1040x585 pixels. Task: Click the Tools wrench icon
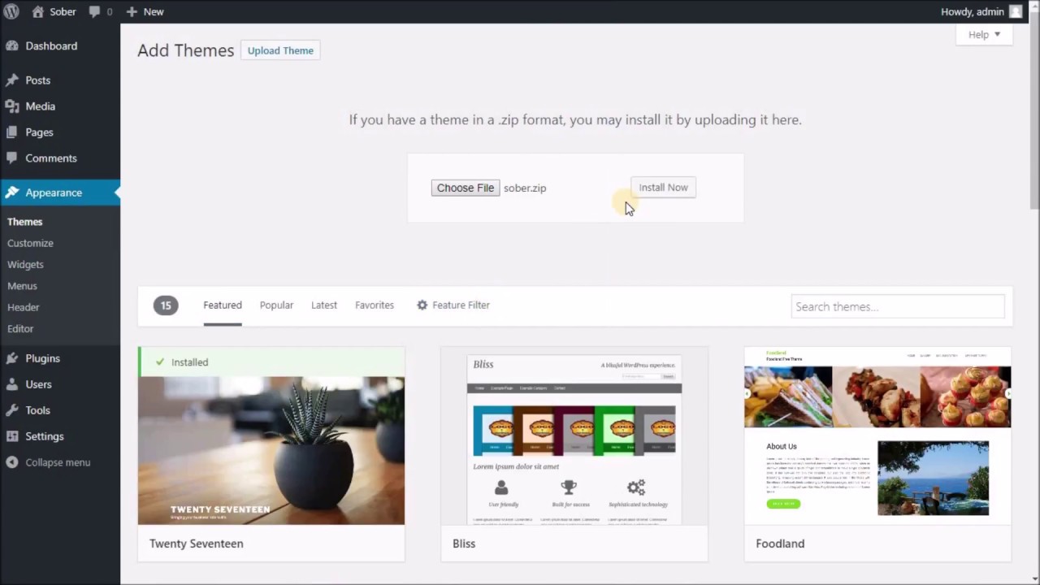pos(12,410)
